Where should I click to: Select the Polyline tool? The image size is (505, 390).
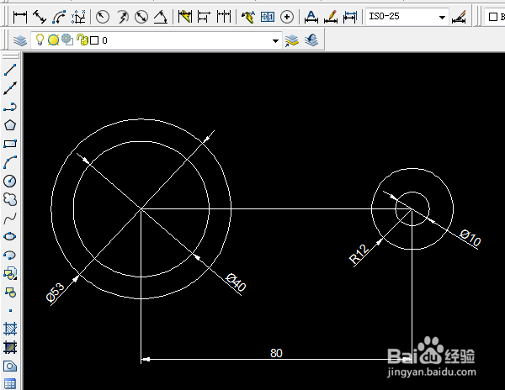click(x=10, y=107)
